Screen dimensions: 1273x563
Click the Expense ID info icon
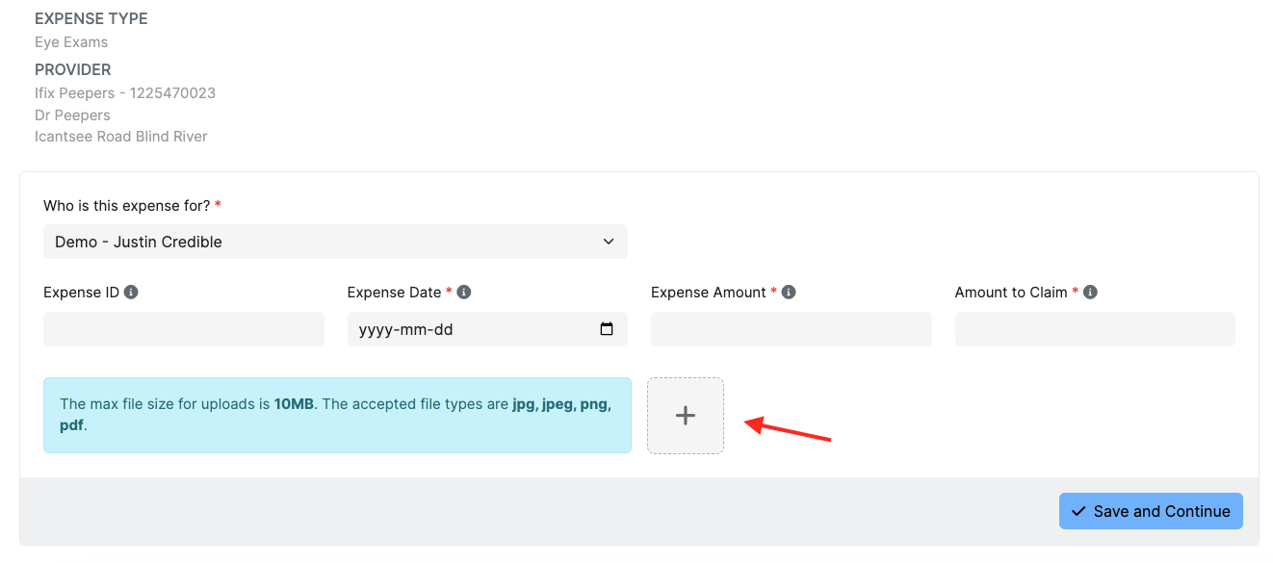pyautogui.click(x=131, y=292)
